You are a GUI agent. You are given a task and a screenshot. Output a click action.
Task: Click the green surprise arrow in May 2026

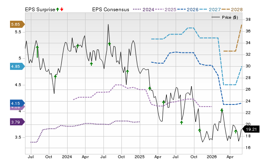pos(236,131)
